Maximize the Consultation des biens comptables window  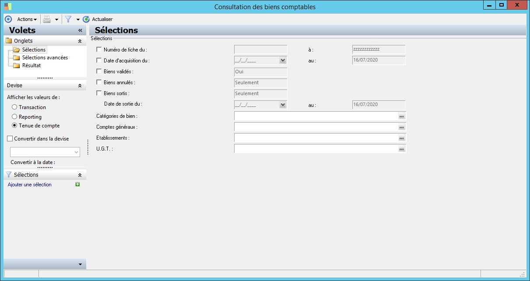point(502,5)
